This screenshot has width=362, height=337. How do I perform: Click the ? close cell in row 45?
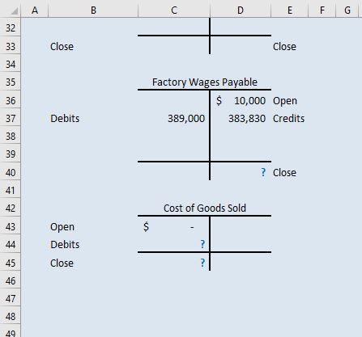click(174, 263)
